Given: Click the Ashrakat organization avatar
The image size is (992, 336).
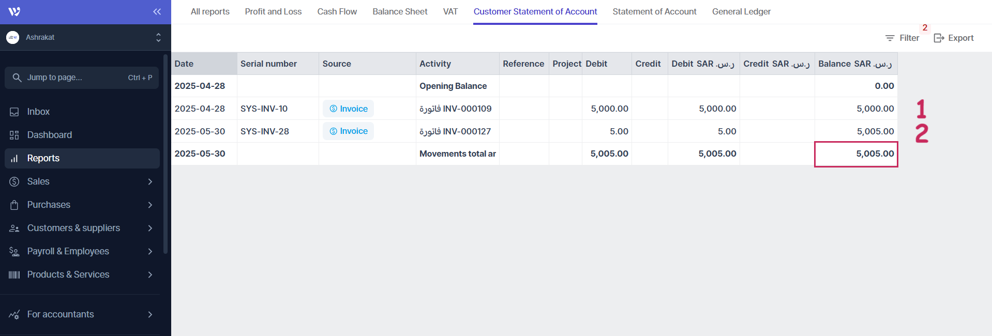Looking at the screenshot, I should [x=13, y=37].
